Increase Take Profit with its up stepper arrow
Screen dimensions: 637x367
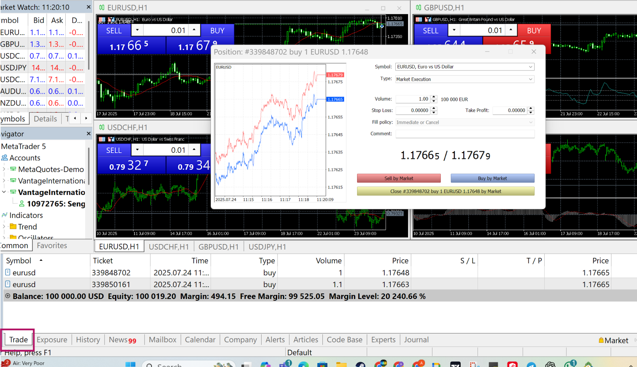coord(530,109)
